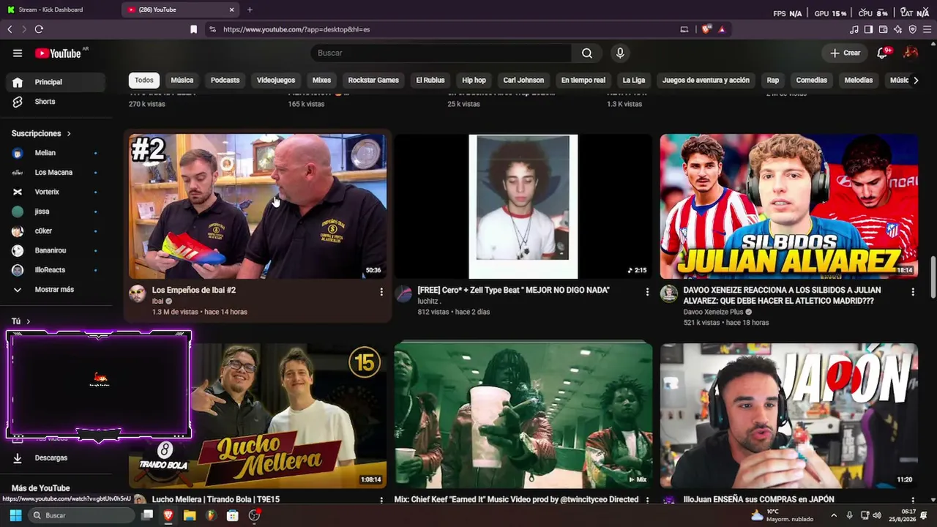
Task: Expand the Tú section chevron
Action: [28, 321]
